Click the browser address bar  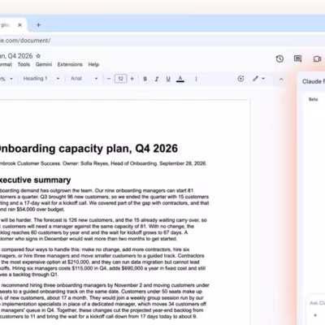[162, 41]
